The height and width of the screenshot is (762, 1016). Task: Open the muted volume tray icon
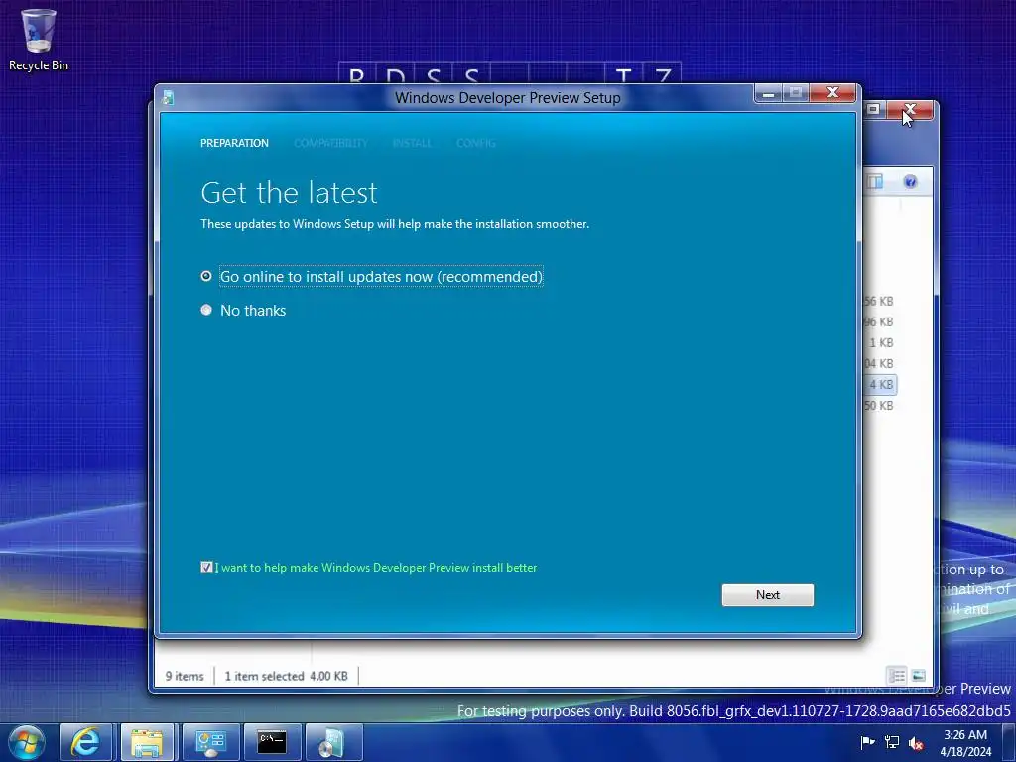coord(916,743)
